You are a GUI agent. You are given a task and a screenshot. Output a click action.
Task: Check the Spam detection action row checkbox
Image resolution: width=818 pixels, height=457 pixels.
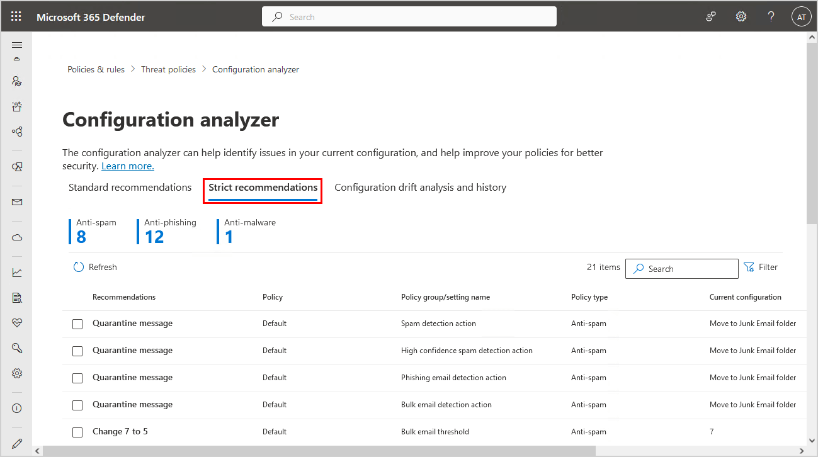(77, 324)
